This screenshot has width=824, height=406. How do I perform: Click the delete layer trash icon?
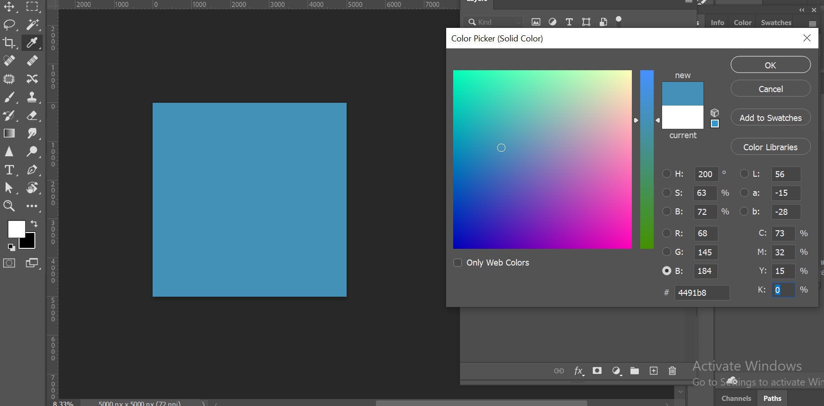pos(672,371)
